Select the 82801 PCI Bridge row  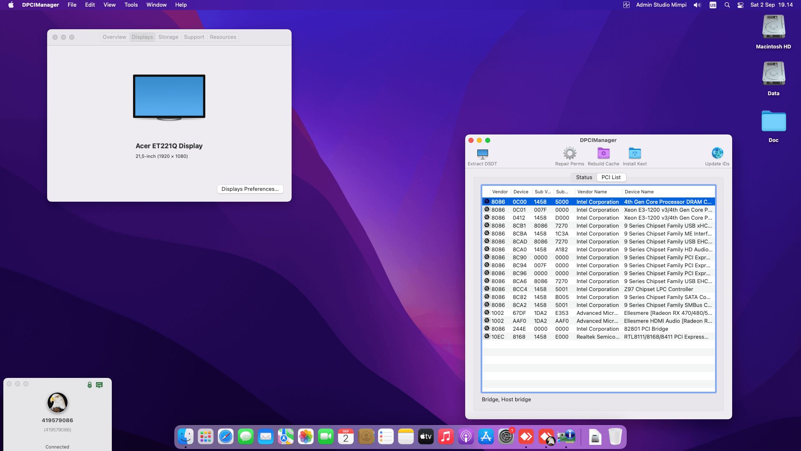coord(599,329)
